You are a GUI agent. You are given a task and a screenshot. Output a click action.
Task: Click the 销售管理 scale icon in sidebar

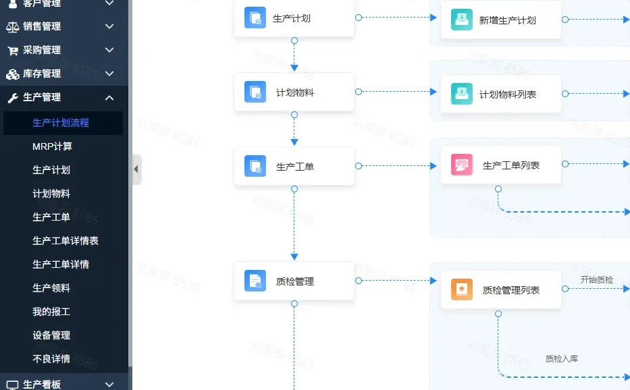pos(11,26)
